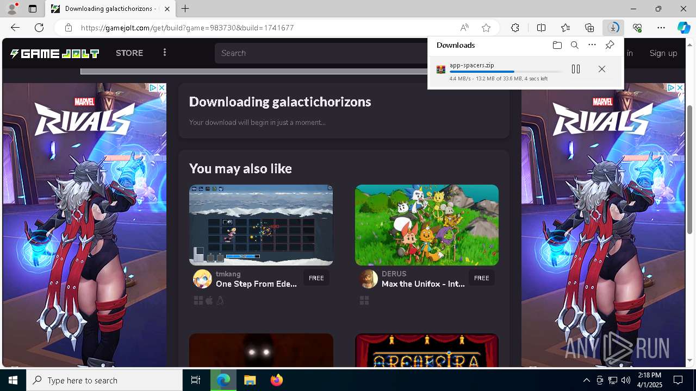Close the right Marvel Rivals ad
696x391 pixels.
[x=680, y=87]
